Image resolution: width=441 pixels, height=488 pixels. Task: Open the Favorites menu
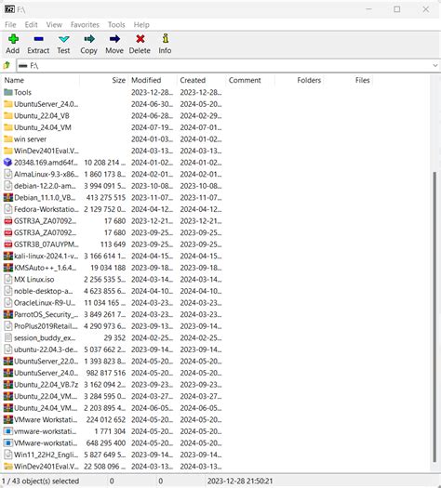[x=85, y=24]
